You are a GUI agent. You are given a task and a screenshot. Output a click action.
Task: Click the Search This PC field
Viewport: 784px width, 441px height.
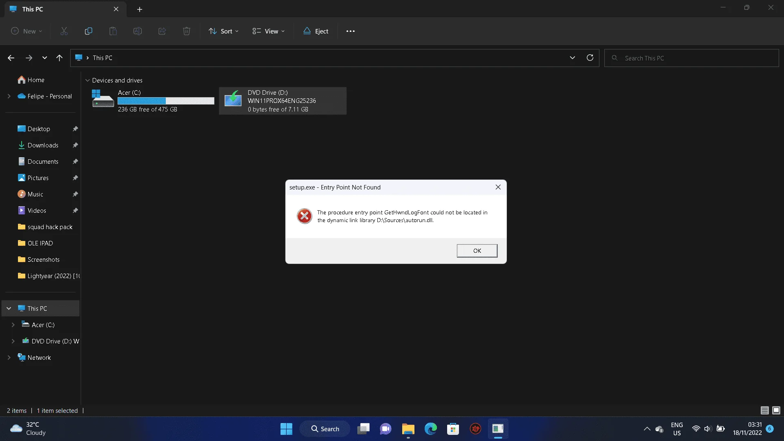pyautogui.click(x=692, y=58)
